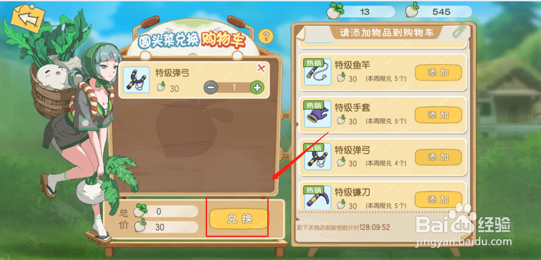Click the slingshot thumbnail in the cart
The width and height of the screenshot is (541, 260).
(136, 79)
